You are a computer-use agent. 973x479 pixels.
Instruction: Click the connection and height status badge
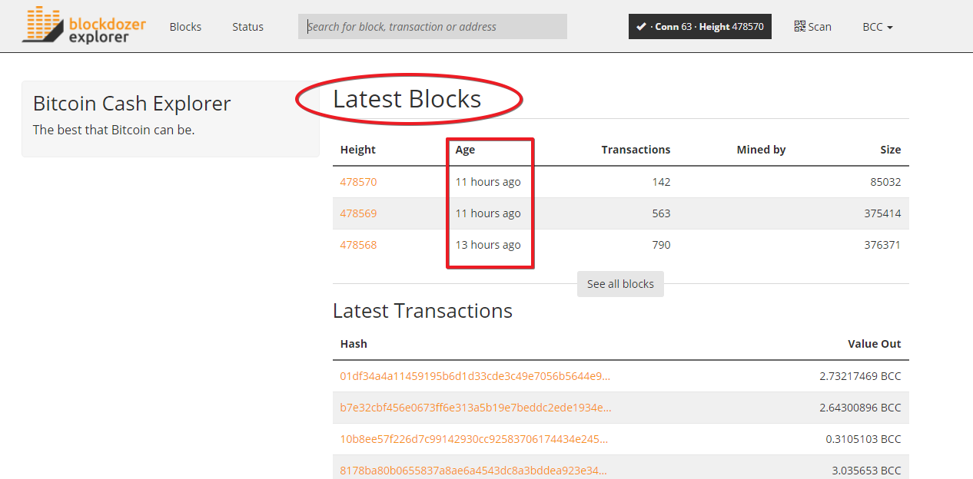pyautogui.click(x=700, y=26)
